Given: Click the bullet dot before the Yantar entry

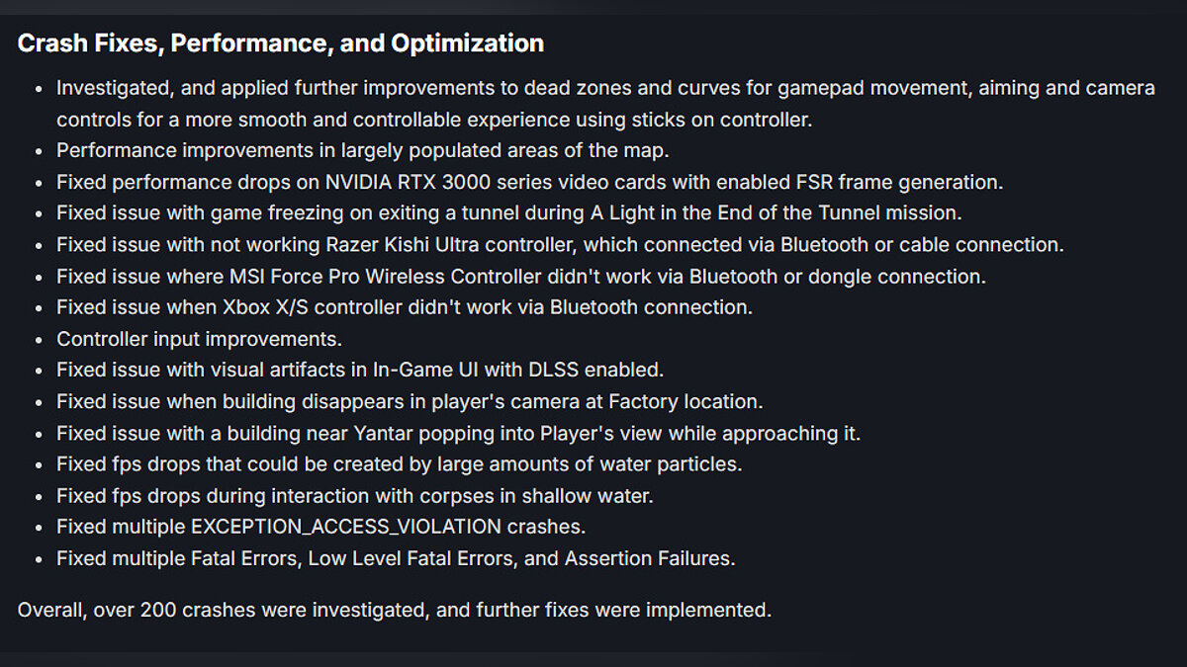Looking at the screenshot, I should (x=38, y=434).
